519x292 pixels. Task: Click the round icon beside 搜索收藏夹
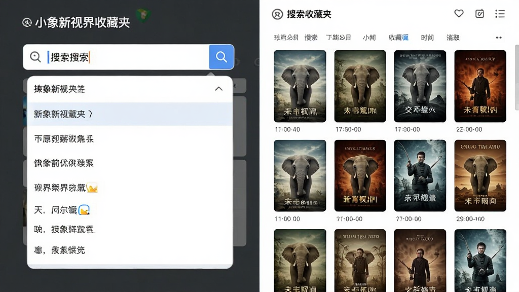click(277, 14)
